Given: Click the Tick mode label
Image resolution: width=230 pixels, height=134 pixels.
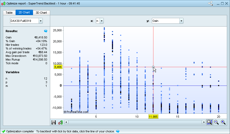Looking at the screenshot, I should coord(12,63).
